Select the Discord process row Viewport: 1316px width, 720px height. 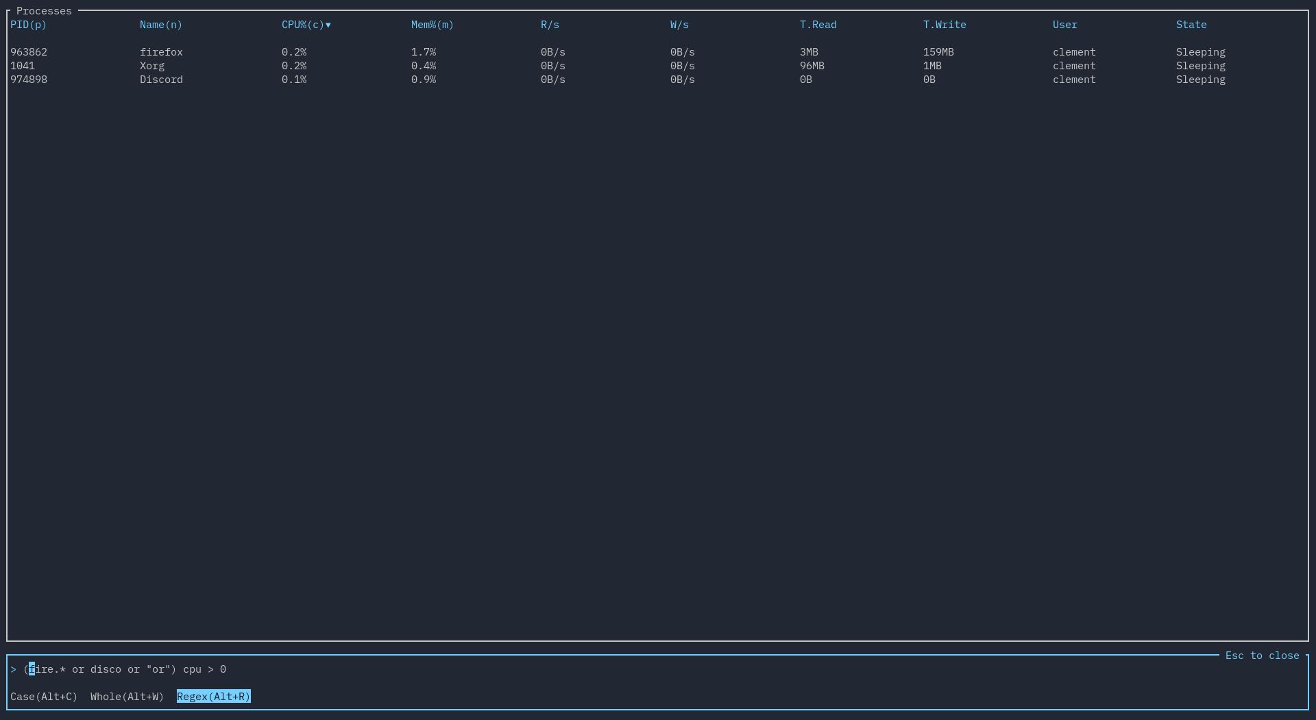click(x=161, y=79)
